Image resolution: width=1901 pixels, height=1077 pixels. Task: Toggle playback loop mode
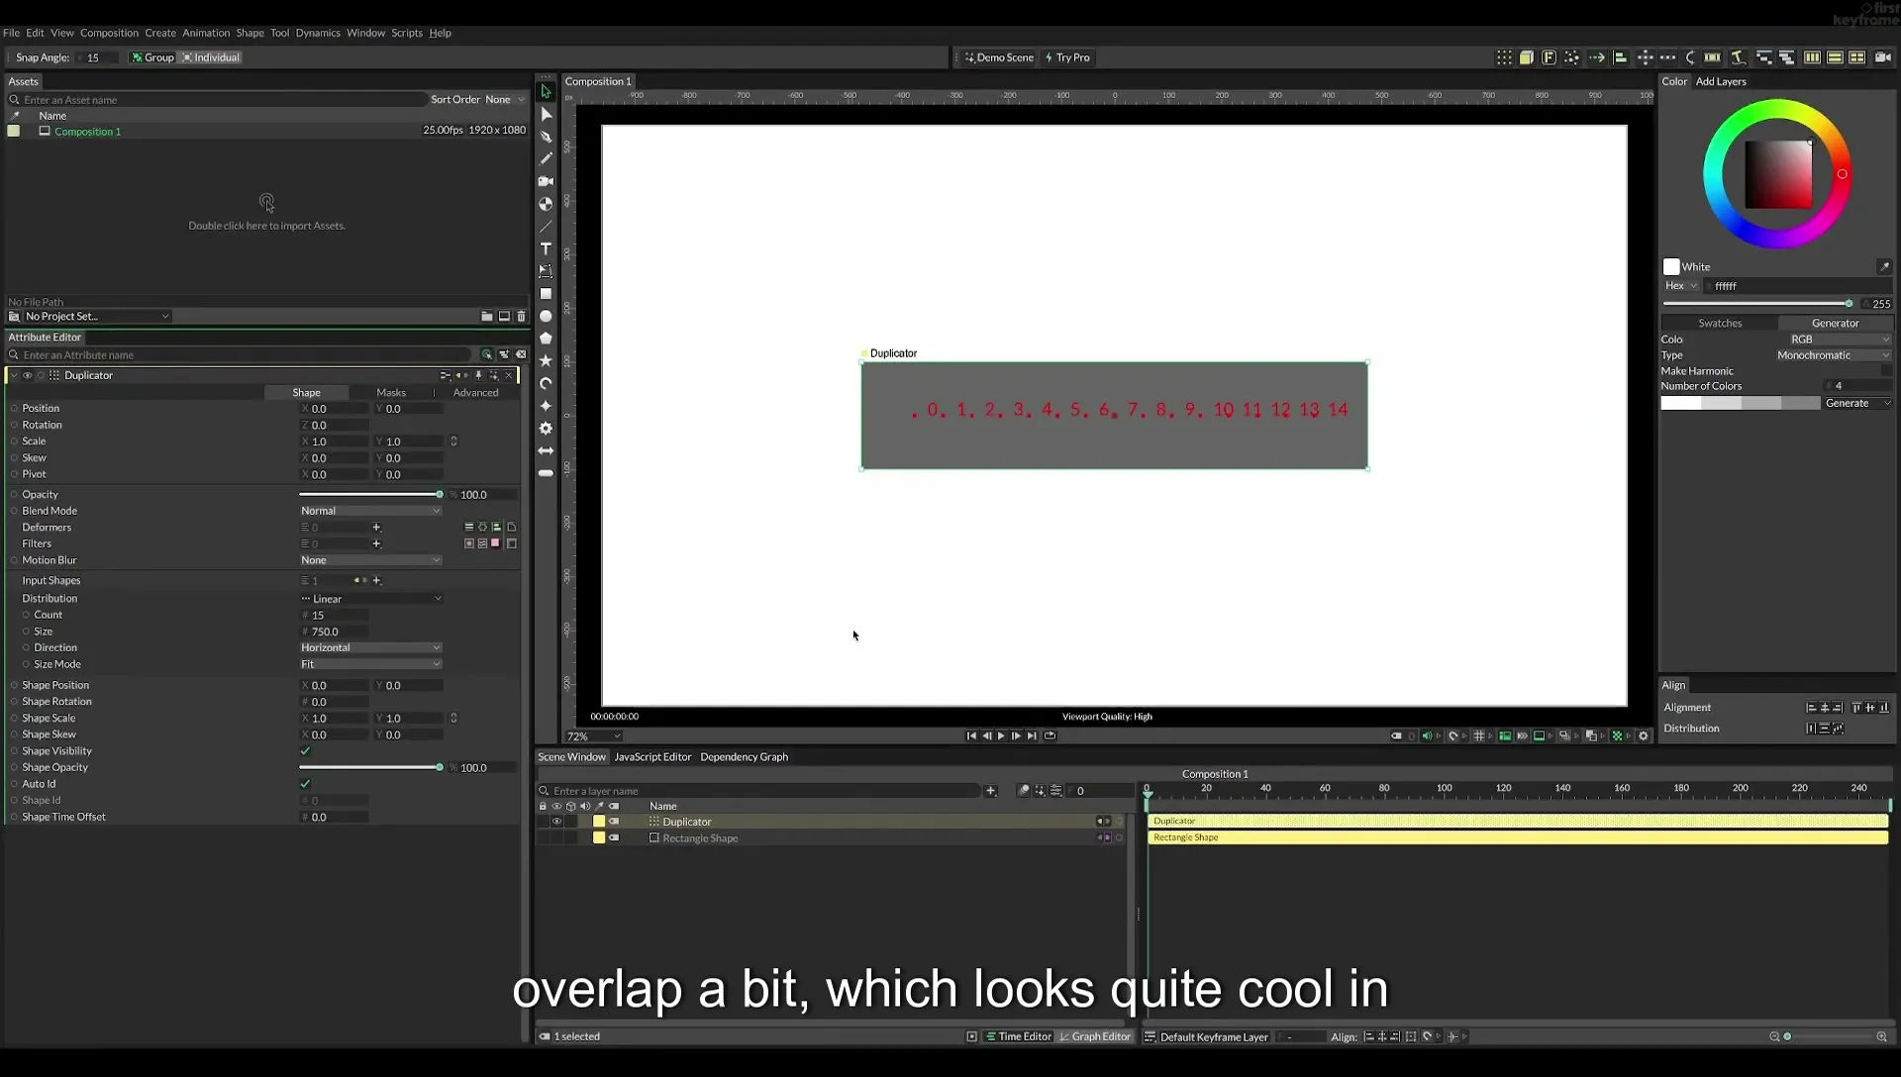point(1051,735)
